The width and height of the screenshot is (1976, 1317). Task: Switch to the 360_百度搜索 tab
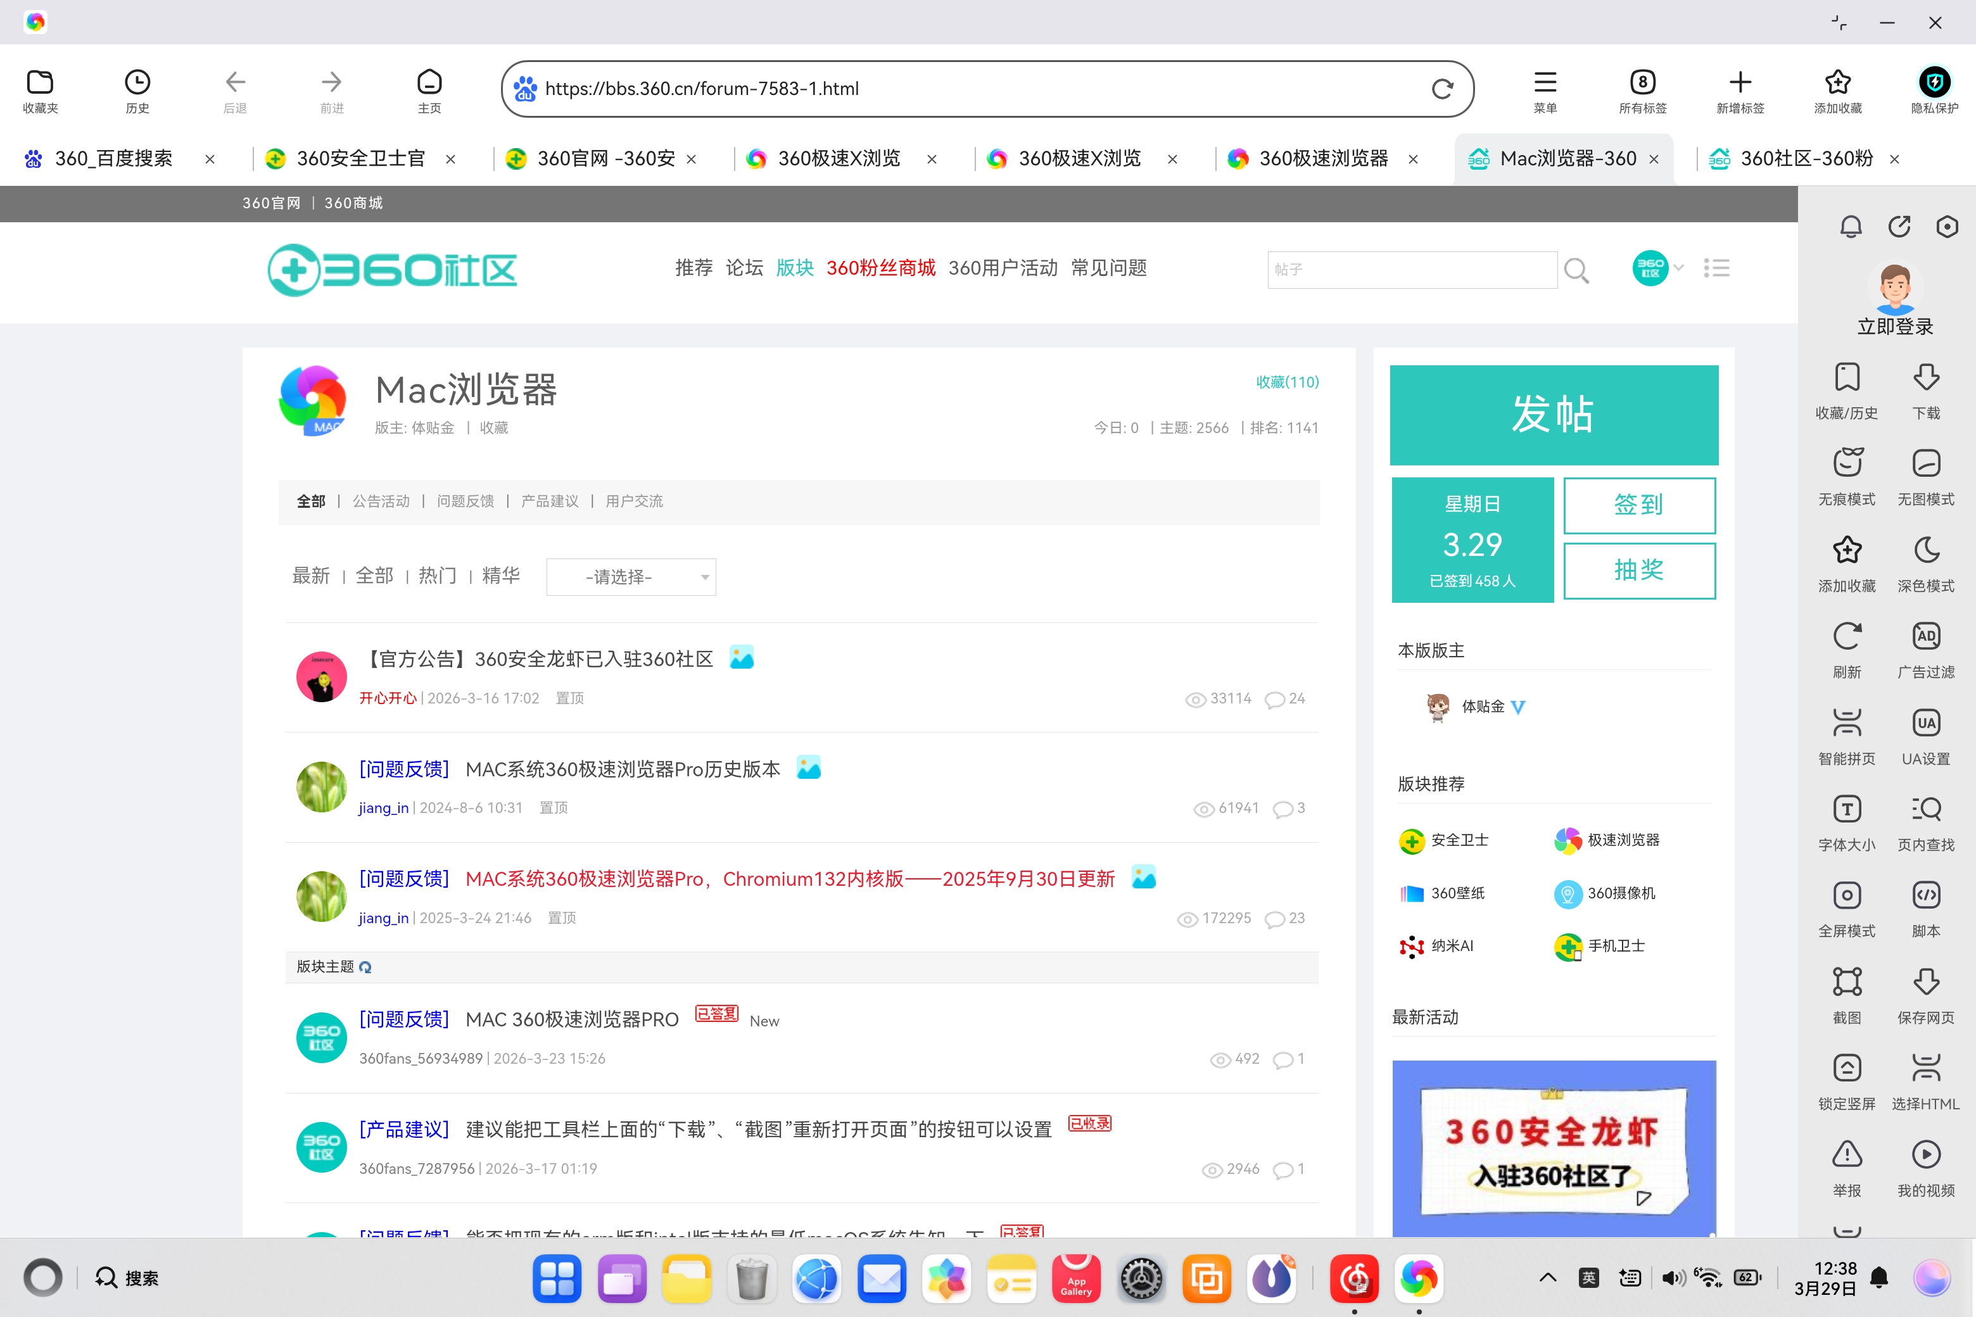tap(113, 159)
